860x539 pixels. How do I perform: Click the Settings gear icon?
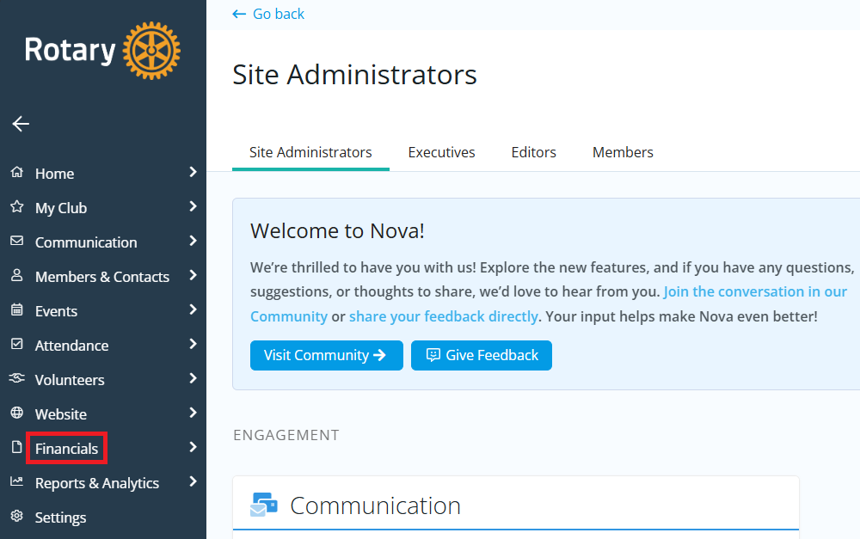pyautogui.click(x=16, y=517)
